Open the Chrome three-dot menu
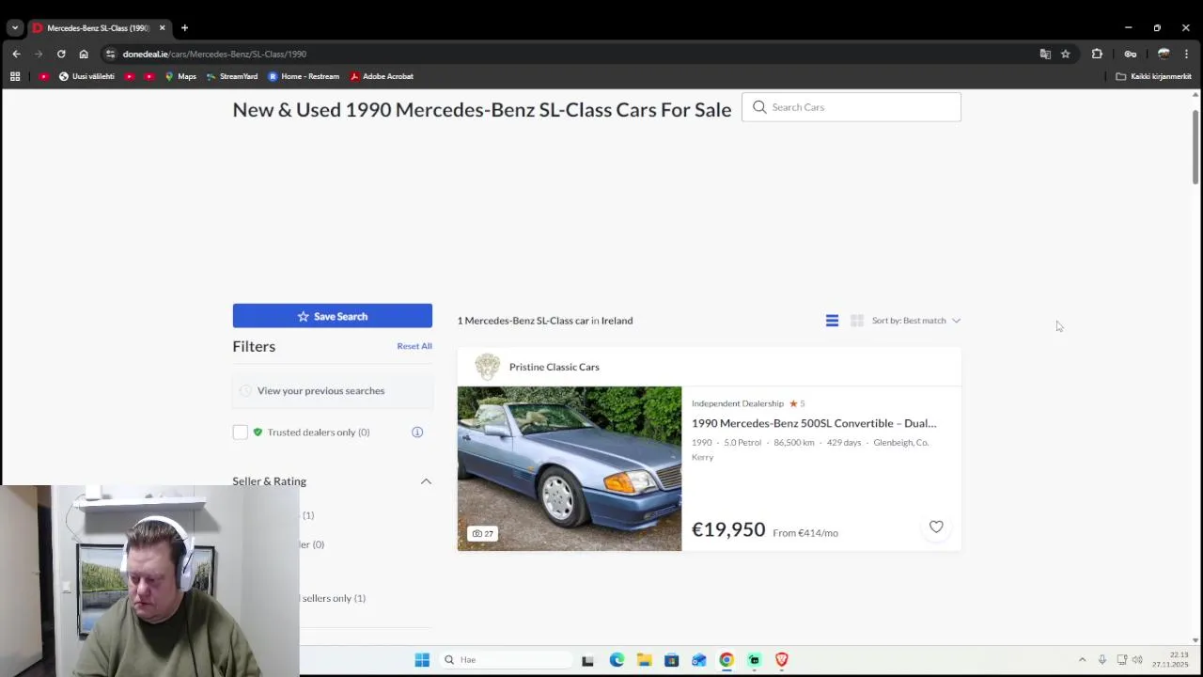 [1186, 54]
